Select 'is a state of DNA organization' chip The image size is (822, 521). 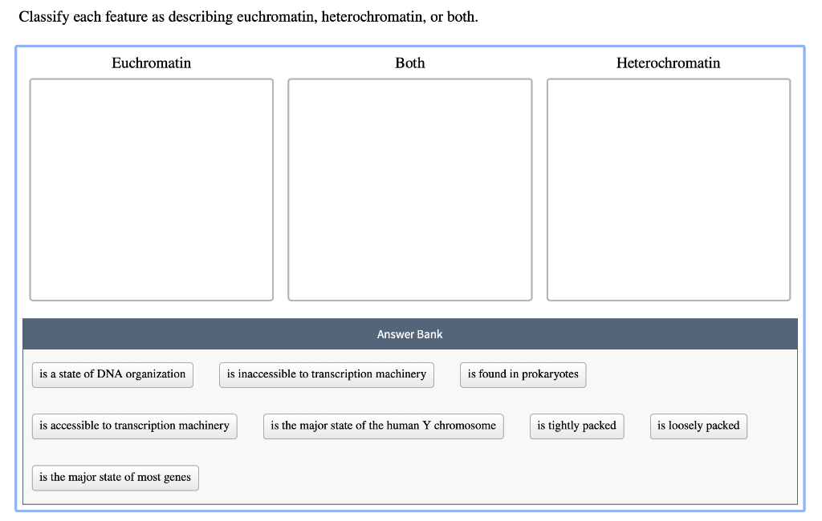tap(112, 374)
